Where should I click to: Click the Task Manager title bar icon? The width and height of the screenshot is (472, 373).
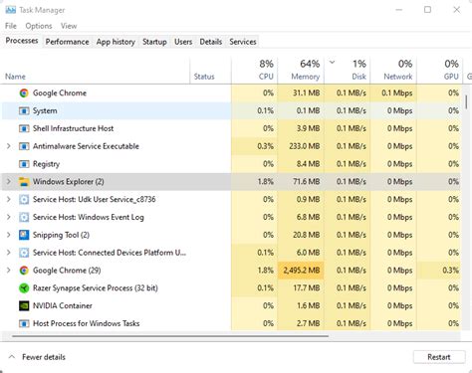pos(11,10)
